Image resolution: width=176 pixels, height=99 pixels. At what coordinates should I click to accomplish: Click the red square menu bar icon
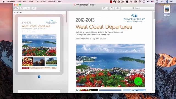tap(111, 1)
